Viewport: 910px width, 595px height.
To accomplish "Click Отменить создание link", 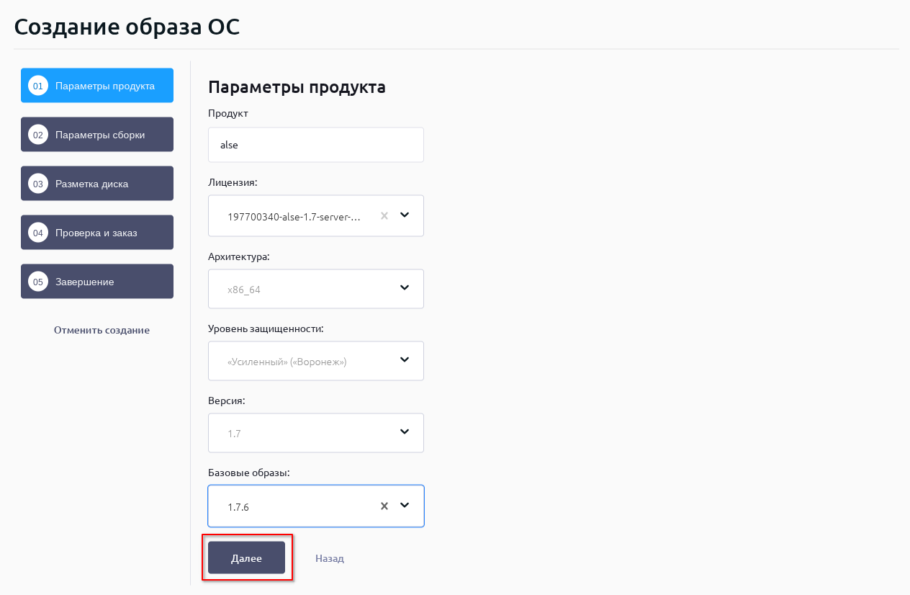I will 102,330.
